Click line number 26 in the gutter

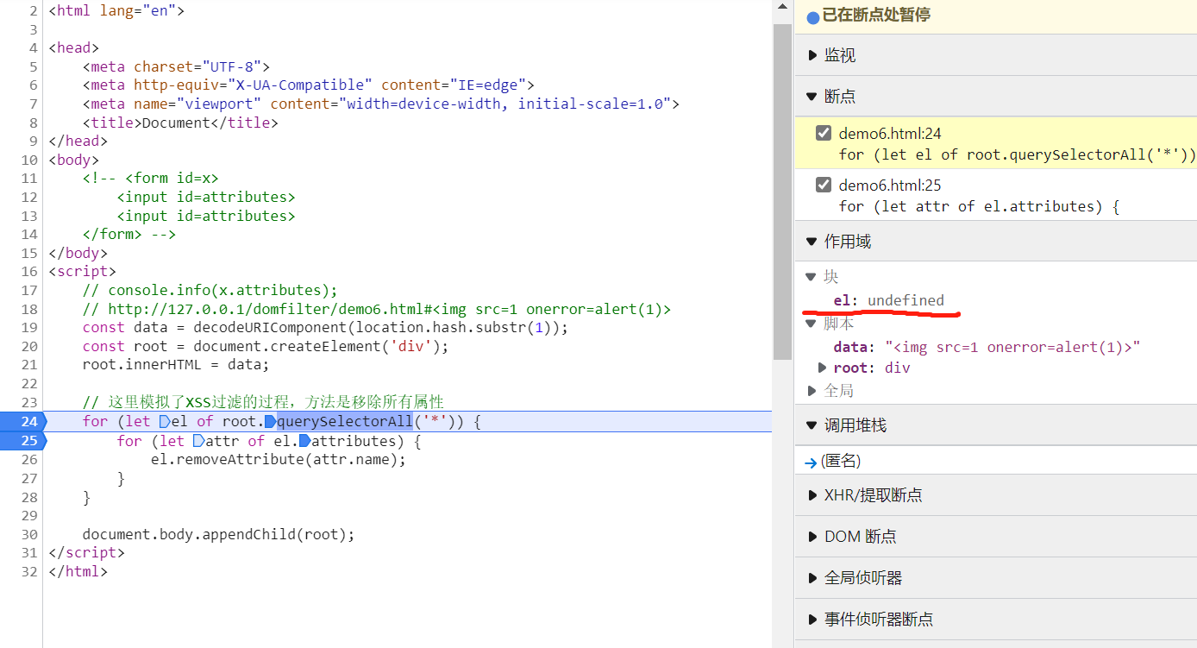coord(28,459)
